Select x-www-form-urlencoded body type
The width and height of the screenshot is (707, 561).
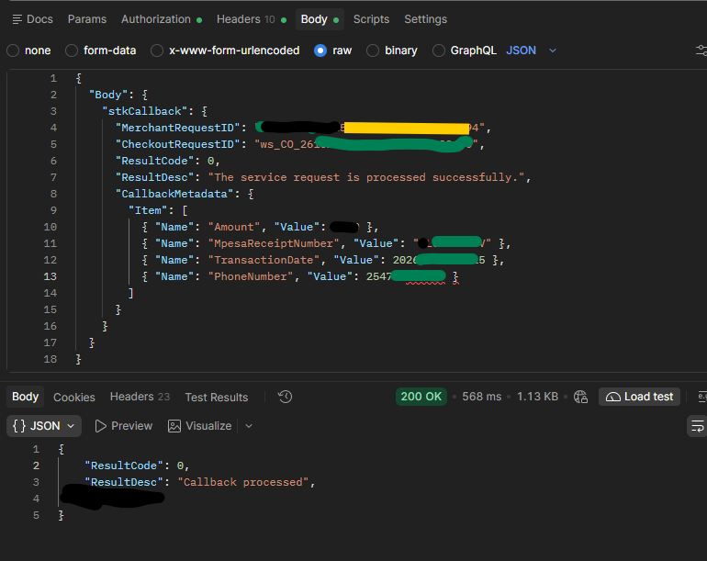225,50
